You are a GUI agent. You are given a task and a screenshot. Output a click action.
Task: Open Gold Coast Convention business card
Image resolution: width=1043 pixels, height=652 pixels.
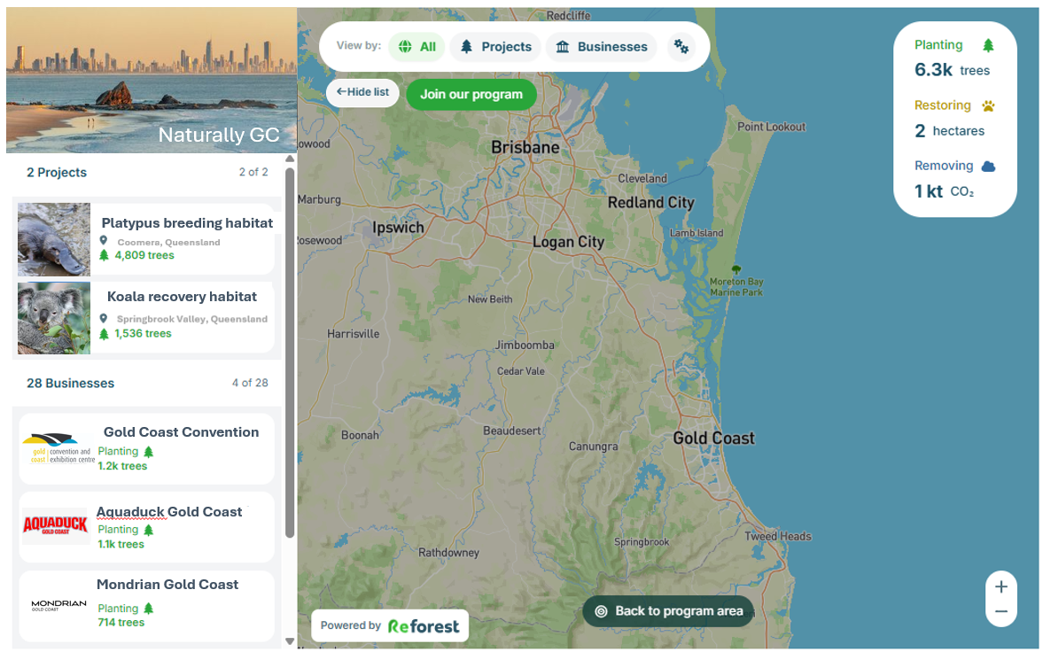tap(147, 449)
